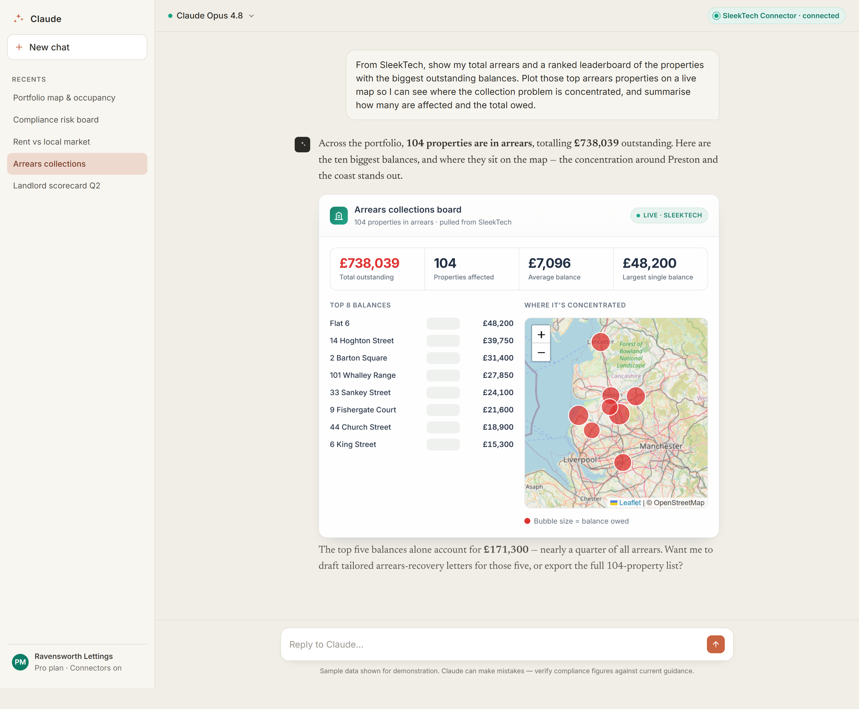Click the £39,750 balance value
859x709 pixels.
click(x=498, y=340)
